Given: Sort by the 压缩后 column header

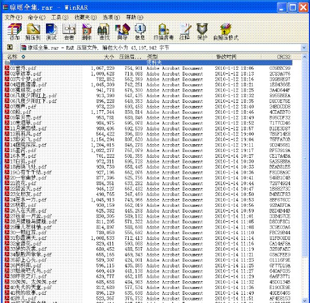Looking at the screenshot, I should [x=131, y=57].
